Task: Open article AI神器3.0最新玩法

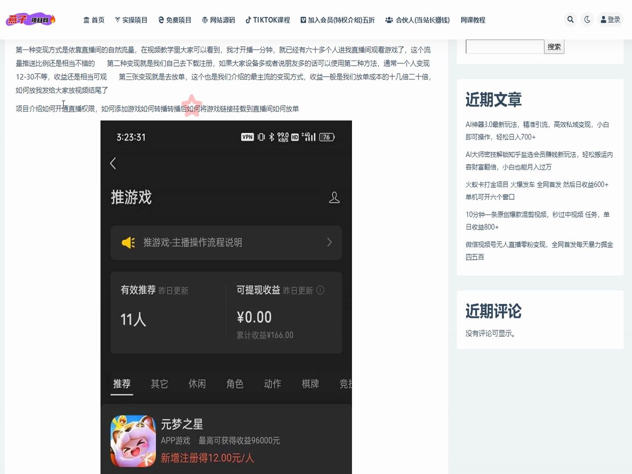Action: (537, 131)
